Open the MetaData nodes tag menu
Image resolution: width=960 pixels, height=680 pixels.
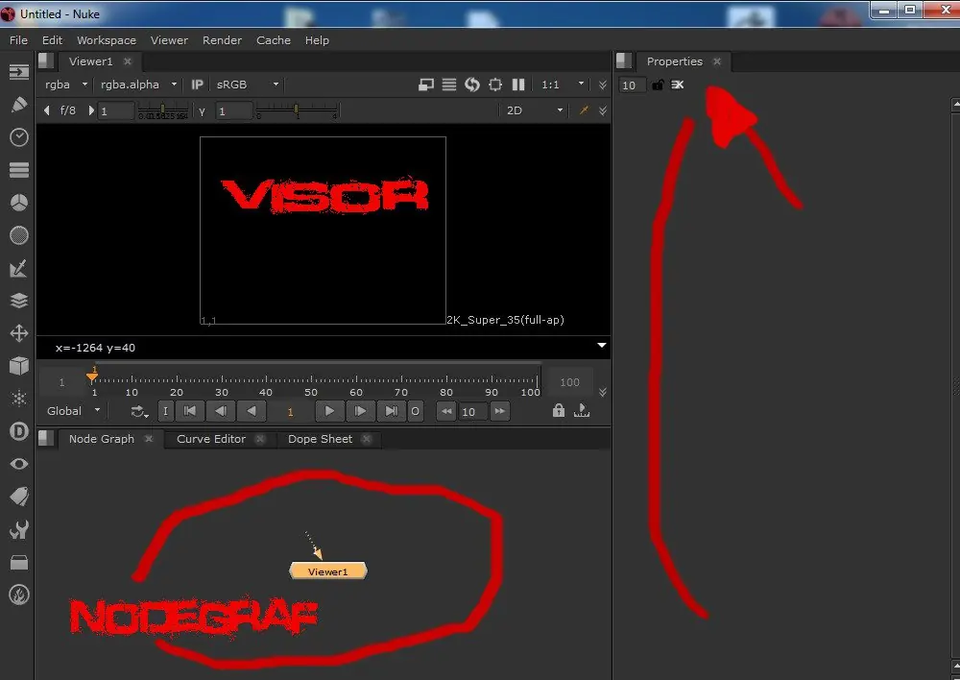tap(19, 497)
